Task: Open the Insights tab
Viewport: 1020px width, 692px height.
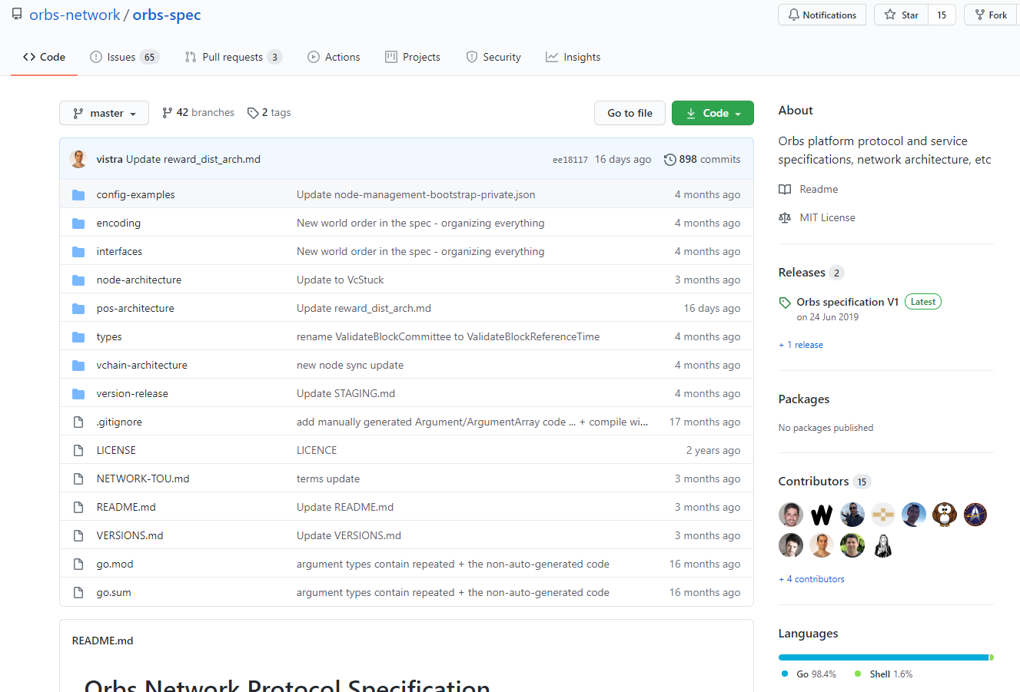Action: [x=573, y=57]
